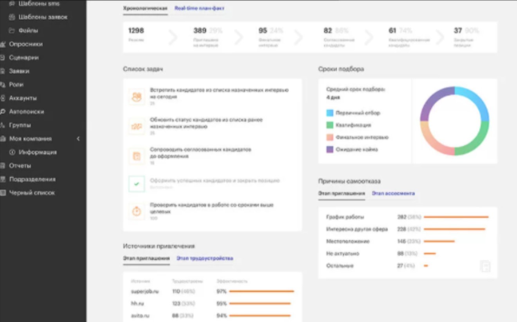Collapse the Моя компания sidebar section
This screenshot has height=322, width=517.
(x=78, y=139)
